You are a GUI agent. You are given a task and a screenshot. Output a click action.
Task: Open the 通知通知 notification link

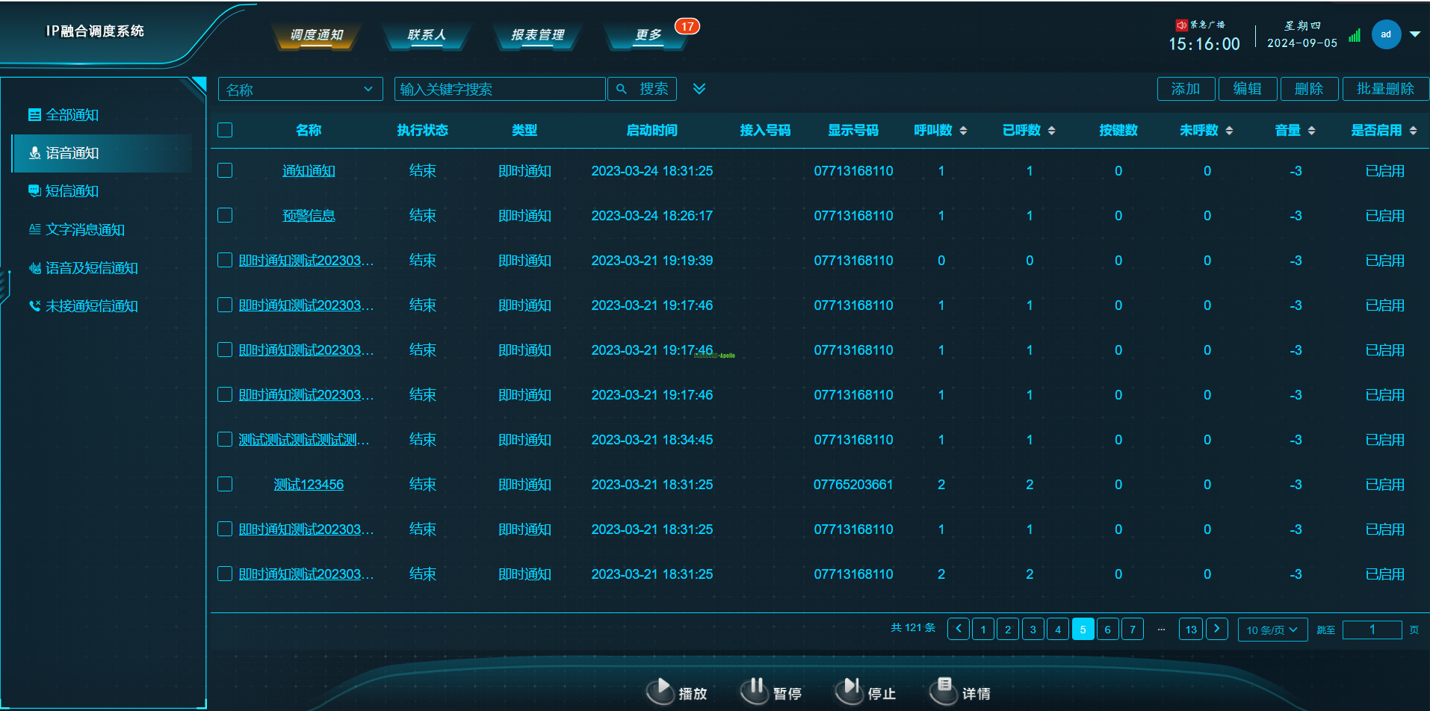309,171
